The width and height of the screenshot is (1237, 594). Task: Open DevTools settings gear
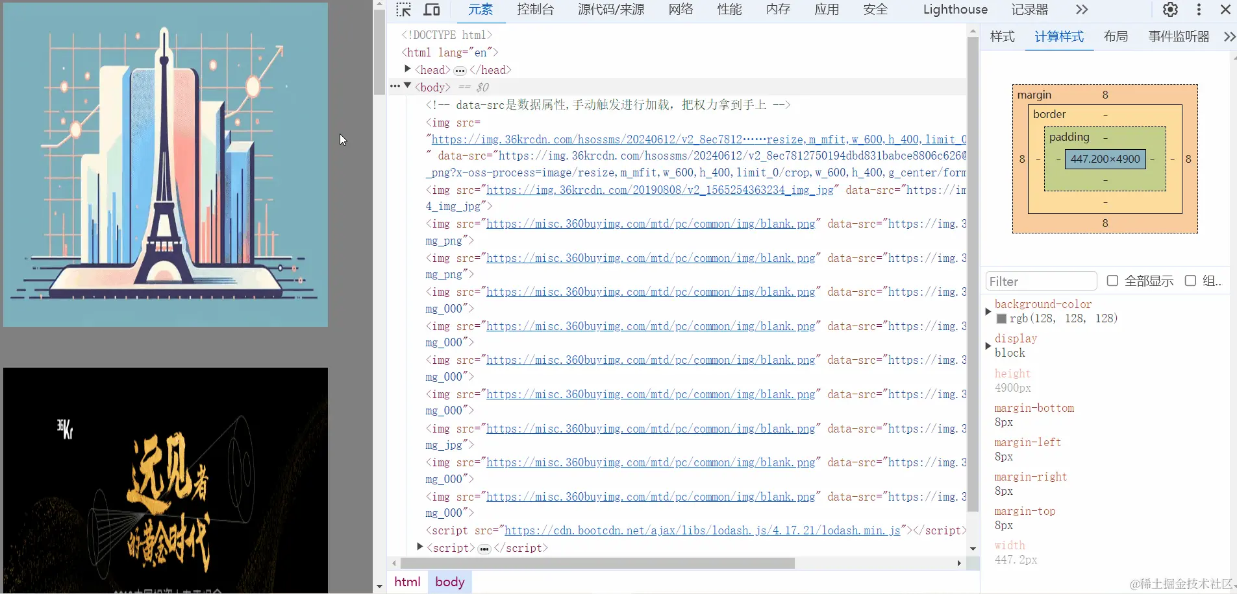tap(1169, 9)
